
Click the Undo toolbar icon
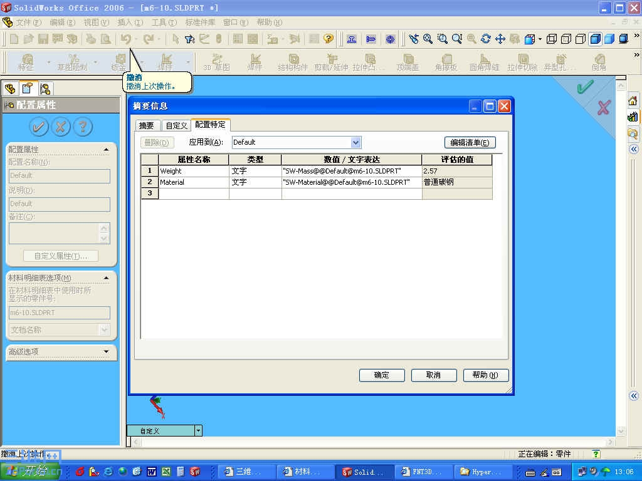(x=125, y=39)
